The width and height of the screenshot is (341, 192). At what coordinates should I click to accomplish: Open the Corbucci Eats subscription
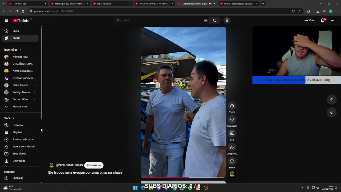20,99
